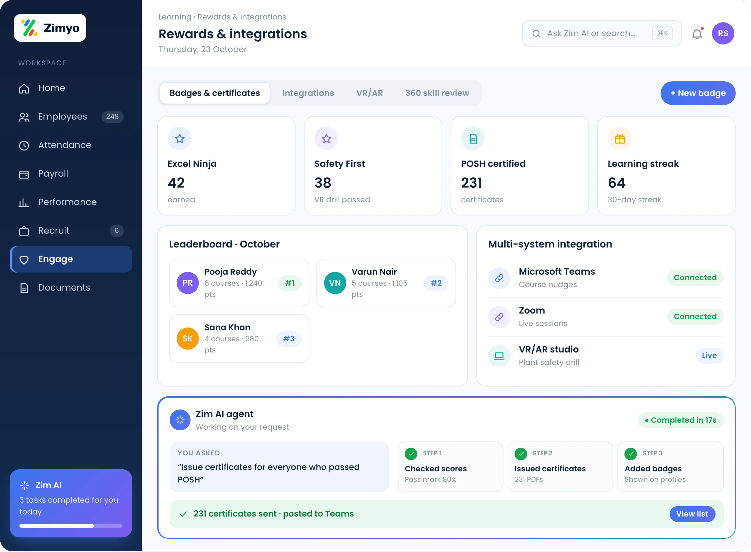Screen dimensions: 751x552
Task: Open Documents in the sidebar
Action: [71, 287]
